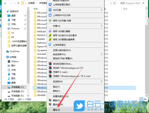The width and height of the screenshot is (149, 113).
Task: Choose Add to archive (A)...
Action: tap(75, 64)
